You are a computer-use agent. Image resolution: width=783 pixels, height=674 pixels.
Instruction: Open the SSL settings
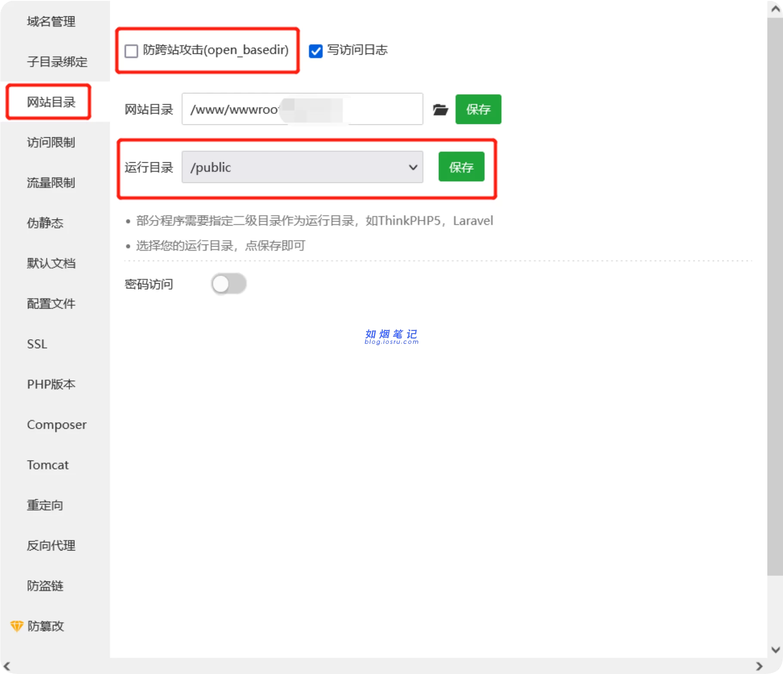(37, 344)
